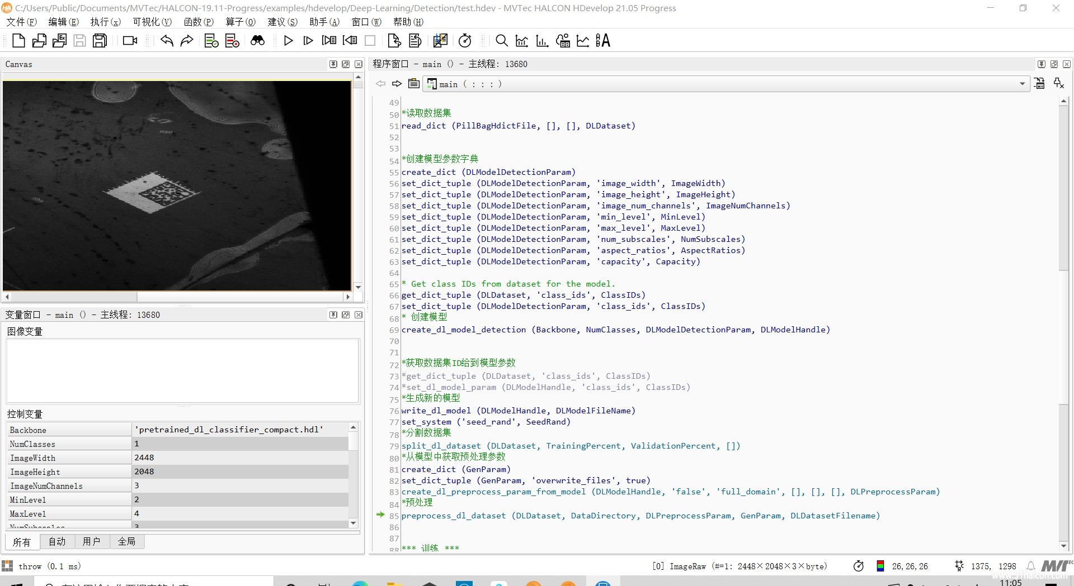Create a new program file

point(18,41)
